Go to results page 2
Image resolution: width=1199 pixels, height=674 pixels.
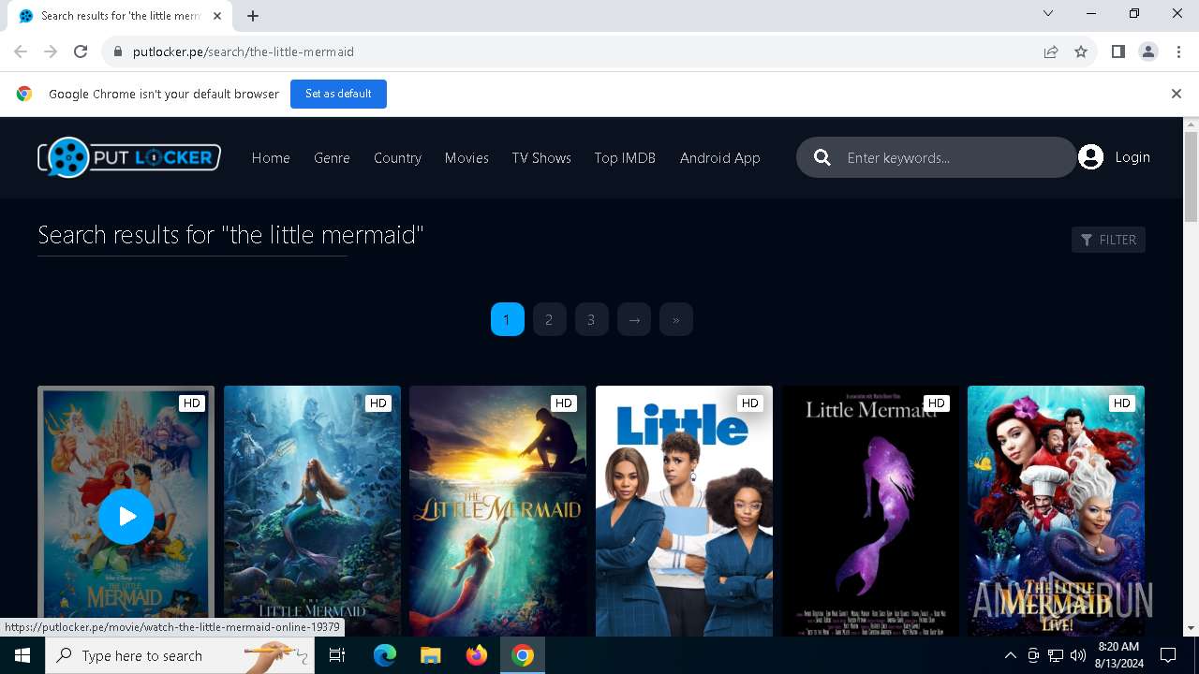(549, 319)
